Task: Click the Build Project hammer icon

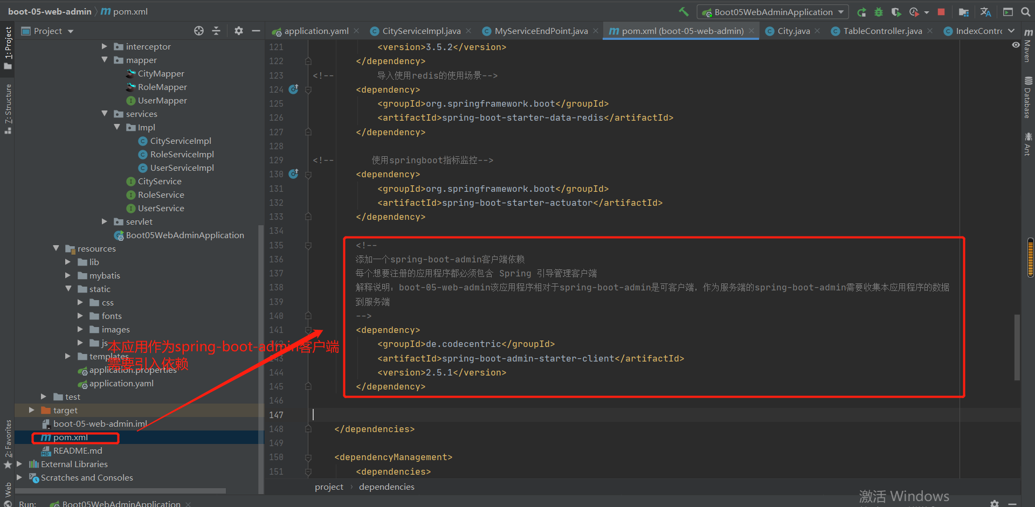Action: pos(684,12)
